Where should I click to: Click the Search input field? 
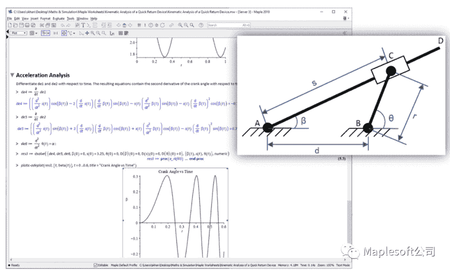tap(229, 25)
